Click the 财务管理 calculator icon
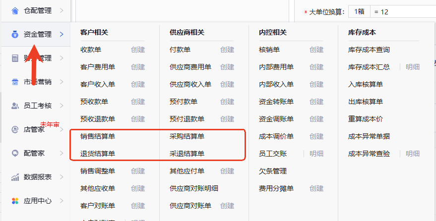Image resolution: width=436 pixels, height=221 pixels. click(x=14, y=58)
